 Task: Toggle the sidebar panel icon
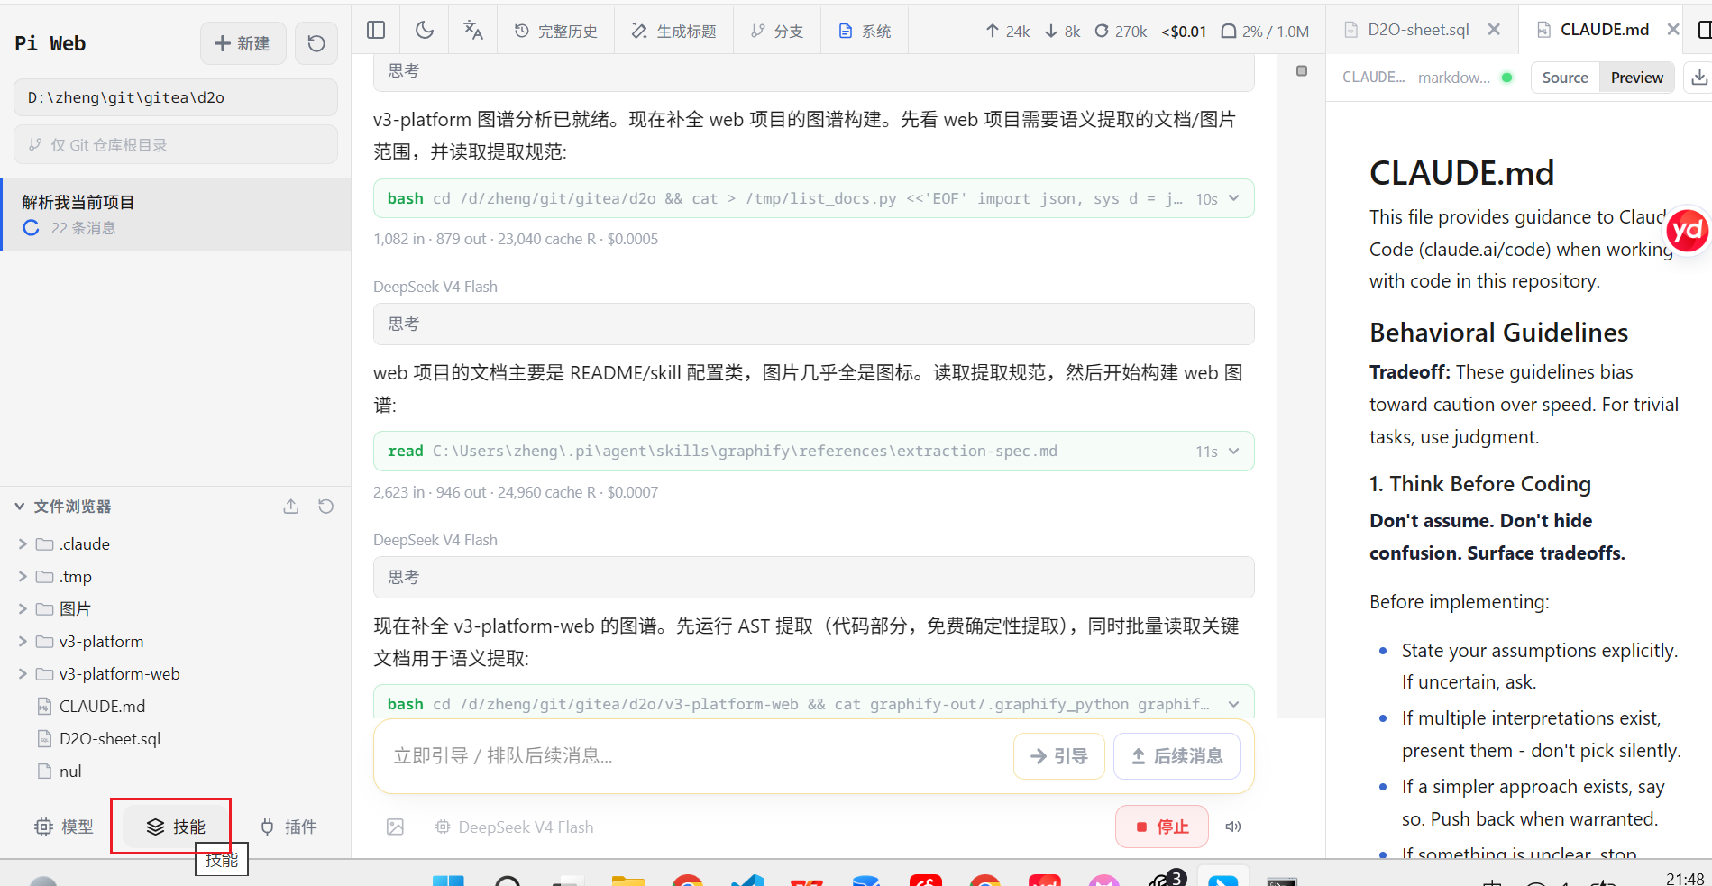(376, 31)
